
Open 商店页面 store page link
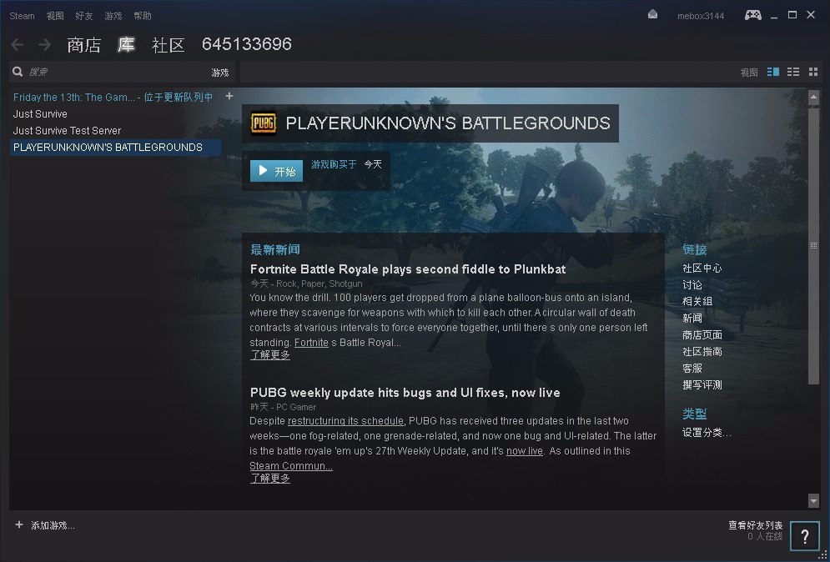(702, 335)
